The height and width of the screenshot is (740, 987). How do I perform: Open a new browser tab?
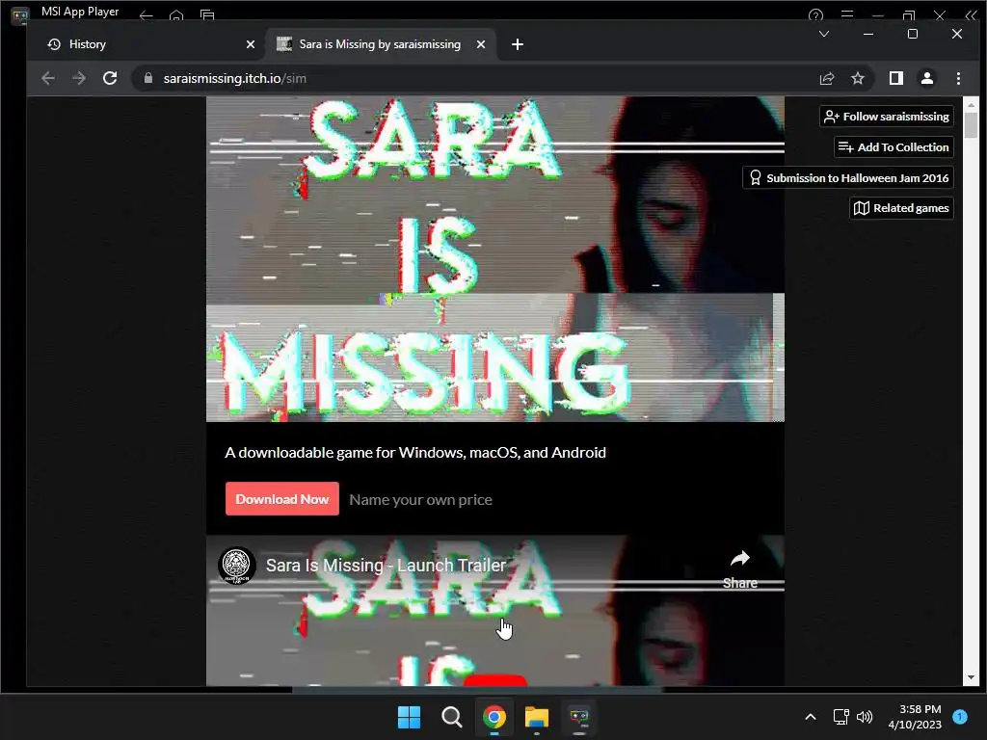click(x=517, y=44)
